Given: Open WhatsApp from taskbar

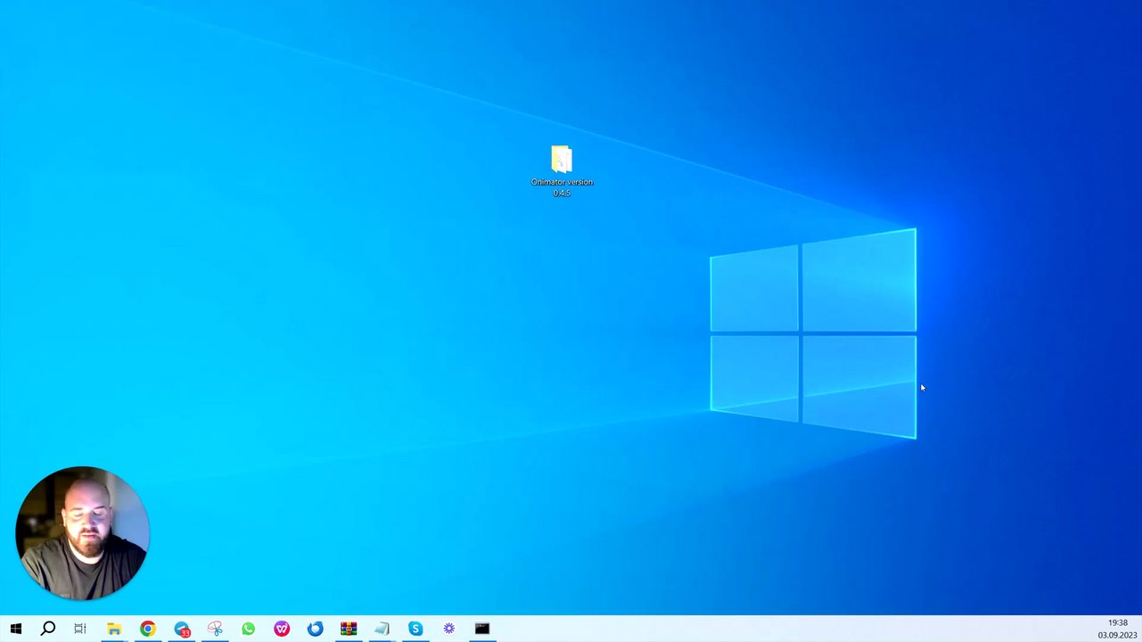Looking at the screenshot, I should tap(248, 629).
